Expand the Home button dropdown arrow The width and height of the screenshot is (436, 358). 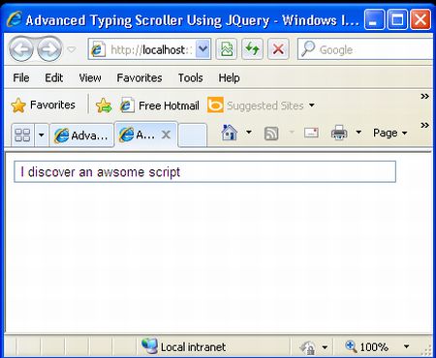pos(249,132)
